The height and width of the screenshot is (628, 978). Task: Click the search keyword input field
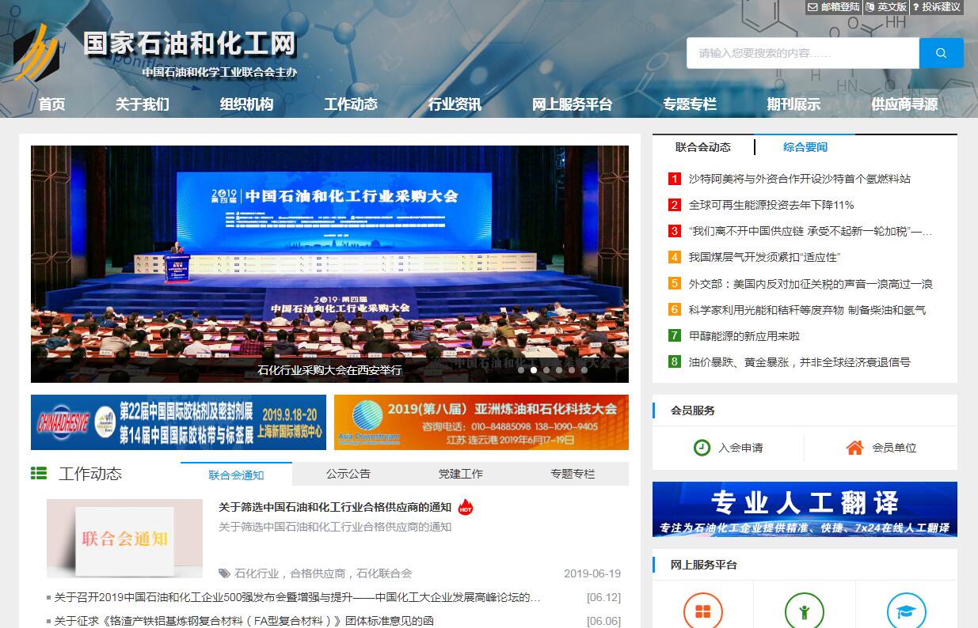pyautogui.click(x=801, y=53)
